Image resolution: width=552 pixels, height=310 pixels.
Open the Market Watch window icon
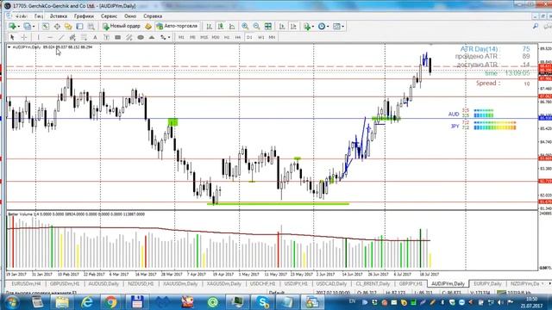point(46,27)
